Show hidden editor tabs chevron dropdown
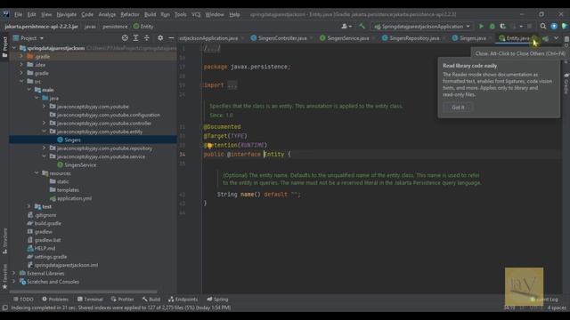 556,38
